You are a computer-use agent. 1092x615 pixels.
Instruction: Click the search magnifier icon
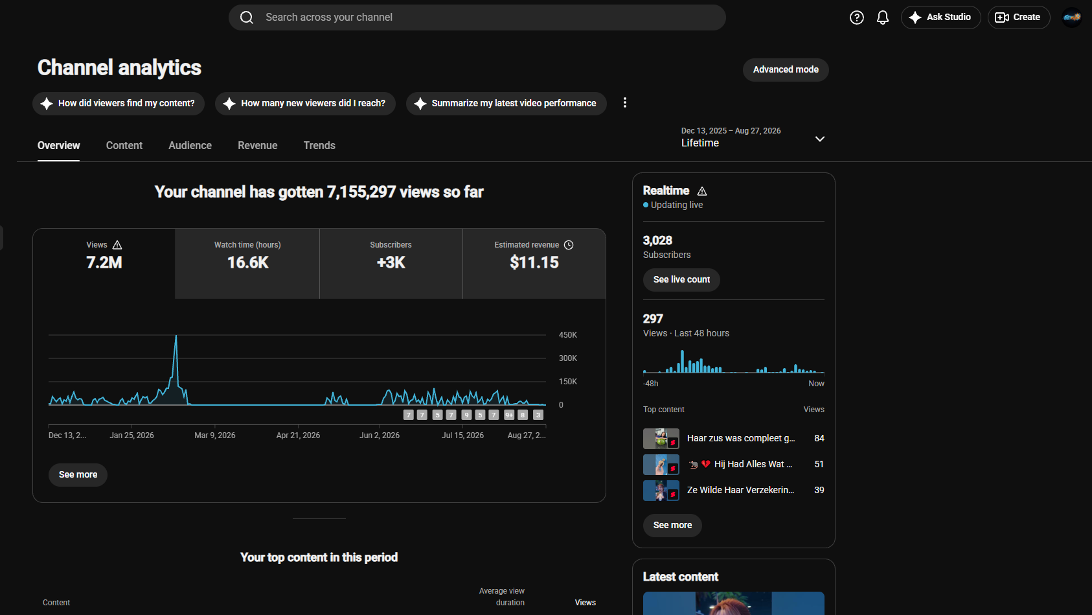pos(247,17)
